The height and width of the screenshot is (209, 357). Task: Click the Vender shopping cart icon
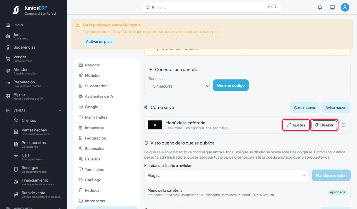pyautogui.click(x=8, y=59)
